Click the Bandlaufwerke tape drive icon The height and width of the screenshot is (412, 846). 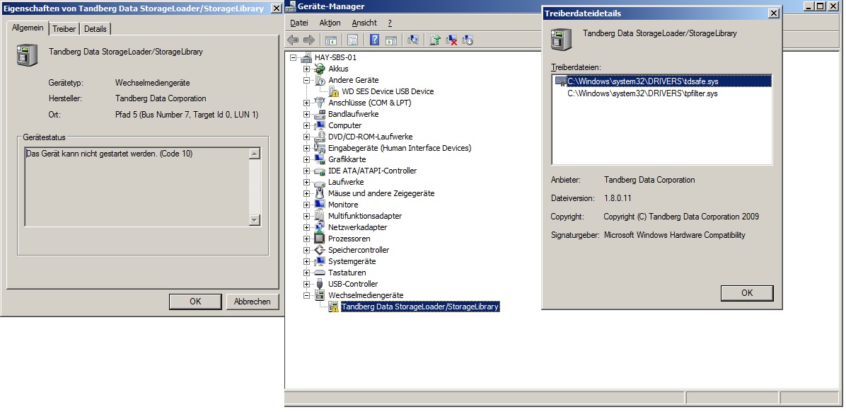[x=320, y=114]
